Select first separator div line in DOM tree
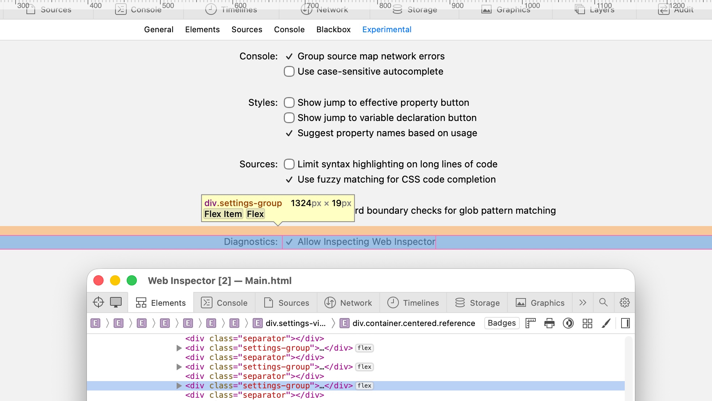Screen dimensions: 712x401 [x=254, y=338]
